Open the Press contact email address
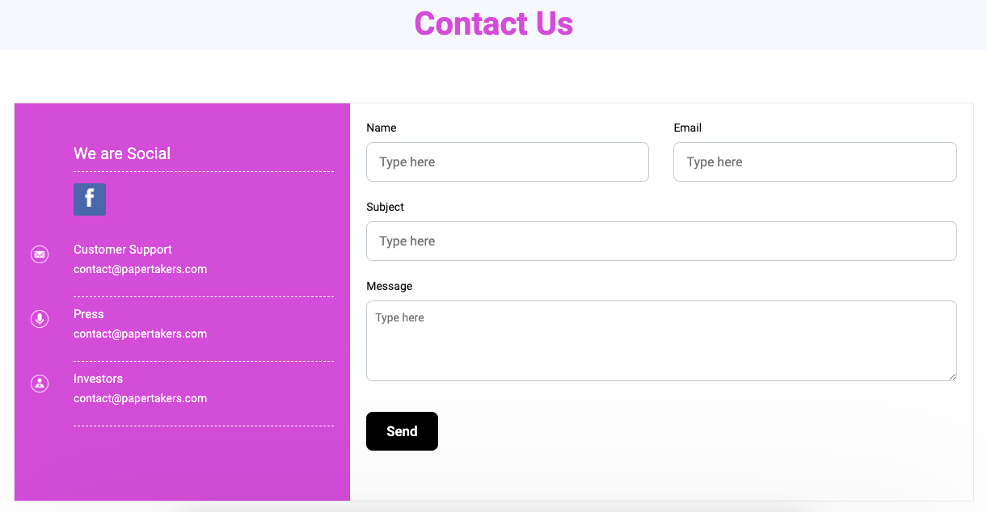 [x=140, y=334]
